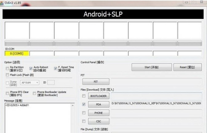207x133 pixels.
Task: Click the CSC file button
Action: tap(99, 121)
